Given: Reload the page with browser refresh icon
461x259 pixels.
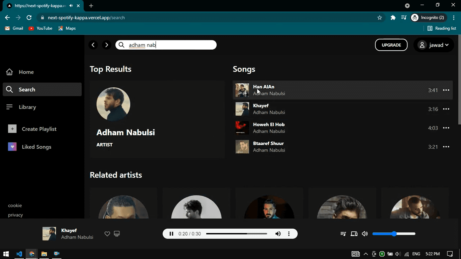Looking at the screenshot, I should (29, 18).
